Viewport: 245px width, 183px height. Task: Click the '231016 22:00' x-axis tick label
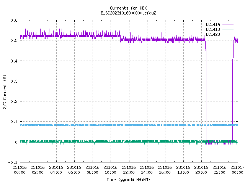click(220, 170)
